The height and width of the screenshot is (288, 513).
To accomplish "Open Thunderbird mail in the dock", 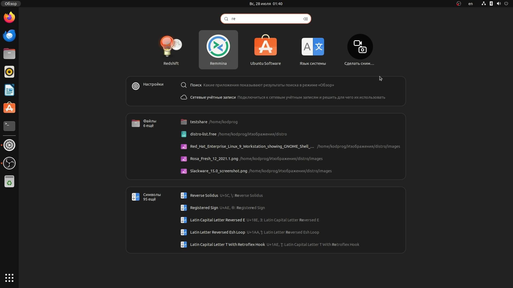I will [x=9, y=36].
